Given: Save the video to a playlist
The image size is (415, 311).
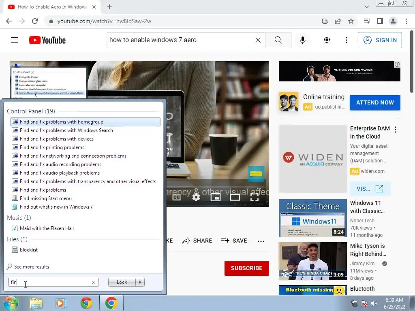Looking at the screenshot, I should click(x=234, y=241).
